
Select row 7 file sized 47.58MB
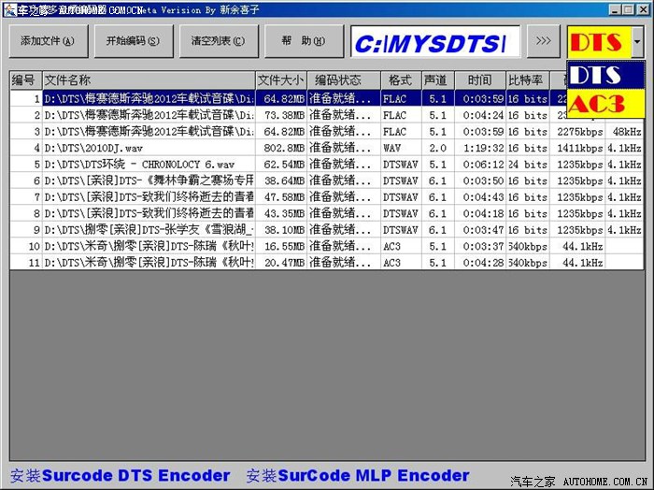click(149, 196)
